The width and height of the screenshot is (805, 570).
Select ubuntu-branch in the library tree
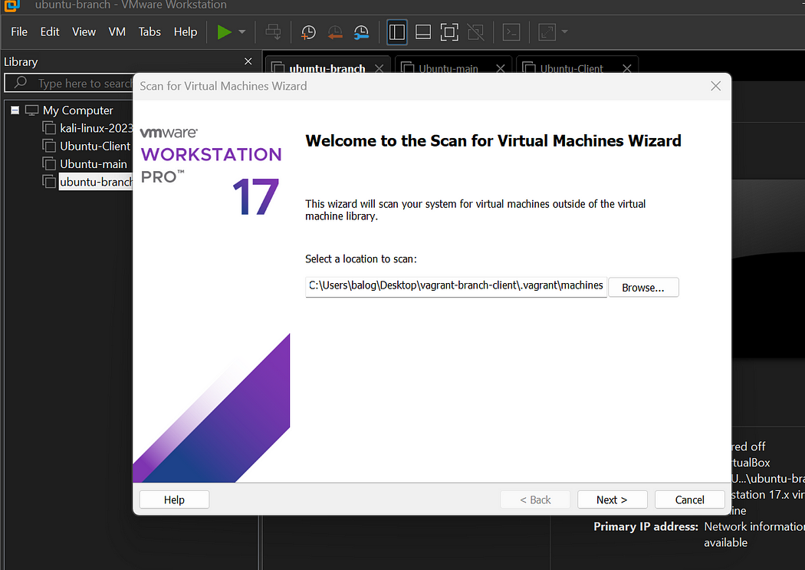tap(96, 182)
